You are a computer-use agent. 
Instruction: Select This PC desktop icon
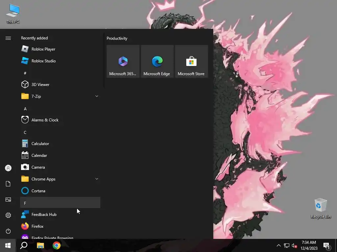pyautogui.click(x=13, y=14)
